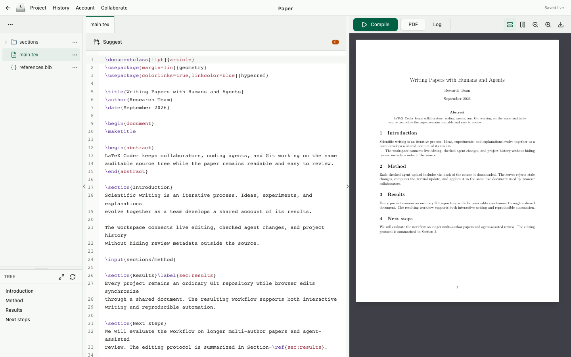The image size is (571, 357).
Task: Click the \documentclass line in editor
Action: (x=149, y=59)
